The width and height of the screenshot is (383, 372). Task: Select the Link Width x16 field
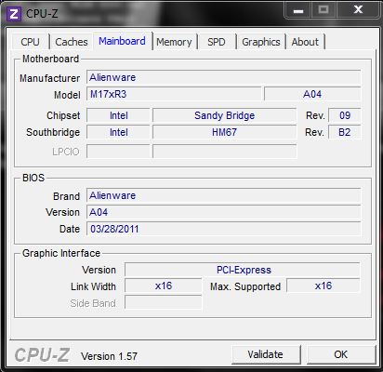point(163,286)
